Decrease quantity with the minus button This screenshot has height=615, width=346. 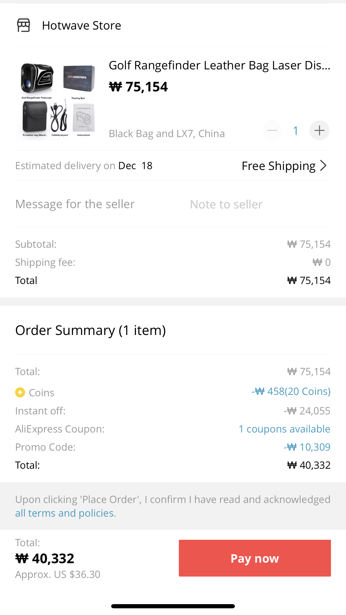pos(272,130)
